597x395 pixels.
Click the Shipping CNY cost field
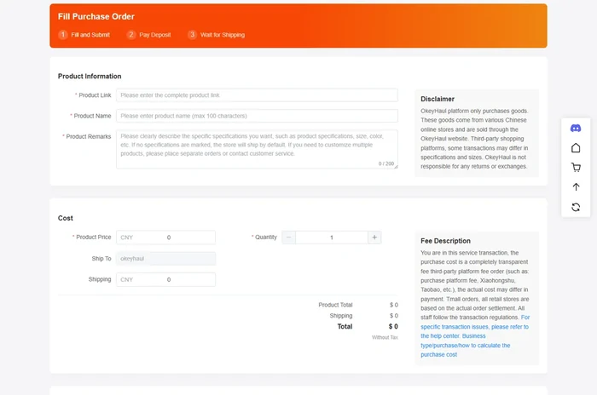(x=165, y=279)
